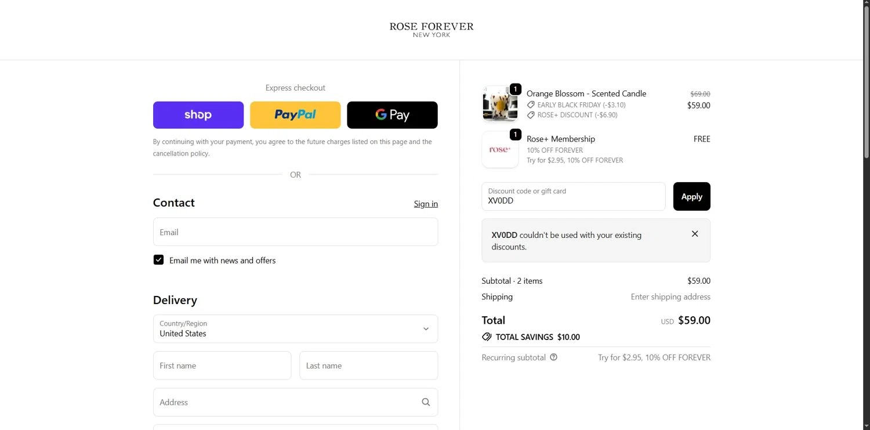870x430 pixels.
Task: Click the Rose Forever New York logo
Action: tap(432, 30)
